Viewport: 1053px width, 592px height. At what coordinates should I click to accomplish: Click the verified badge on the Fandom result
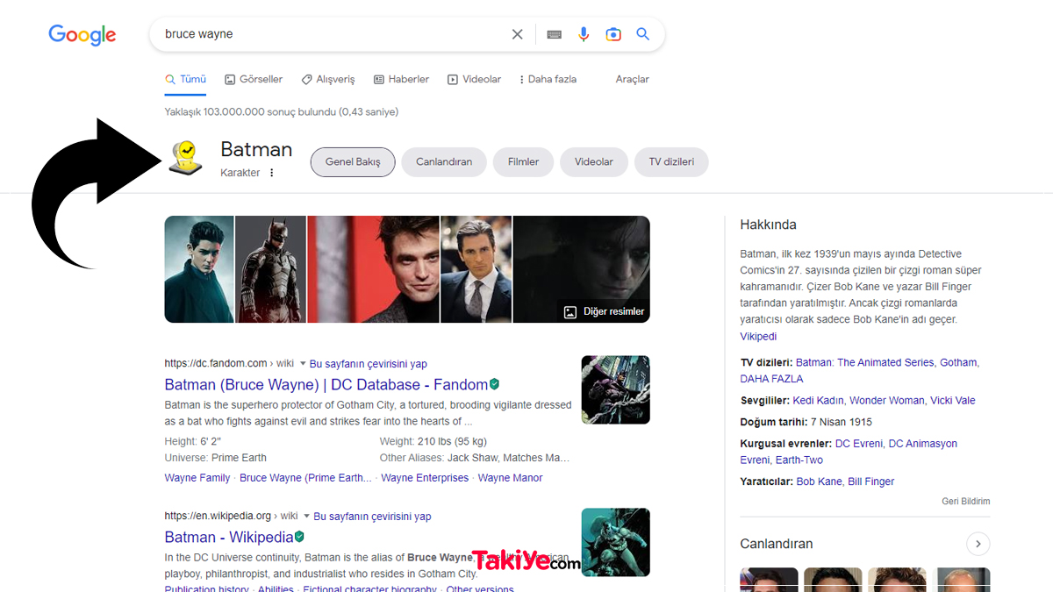[x=495, y=384]
